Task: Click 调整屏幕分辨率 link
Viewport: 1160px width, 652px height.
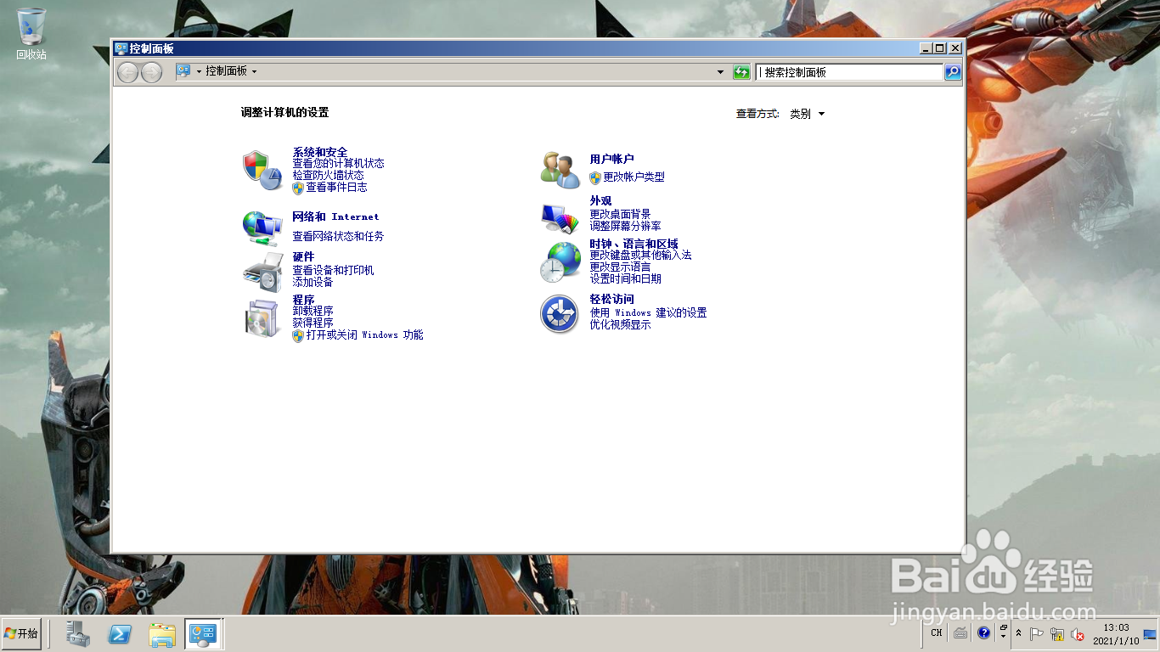Action: 625,226
